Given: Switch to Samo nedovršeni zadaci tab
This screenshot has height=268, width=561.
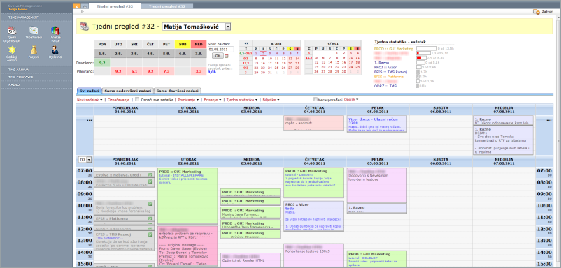Looking at the screenshot, I should [127, 91].
